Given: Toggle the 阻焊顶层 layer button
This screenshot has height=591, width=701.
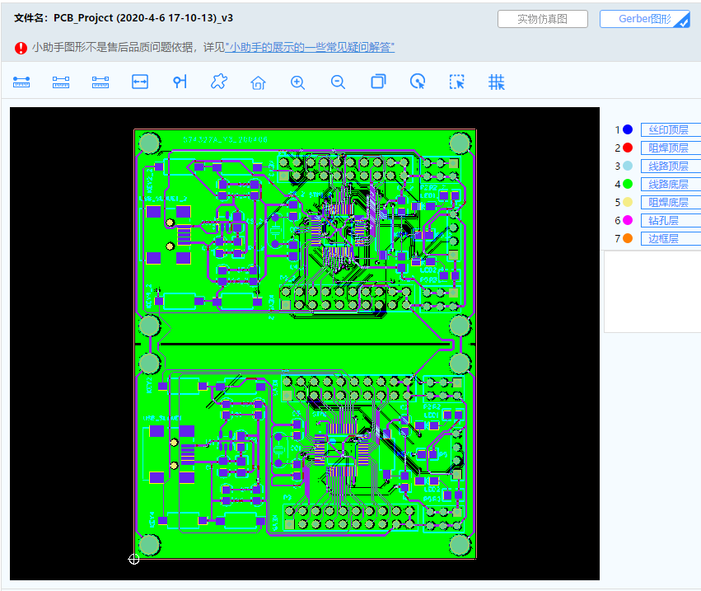Looking at the screenshot, I should coord(671,148).
